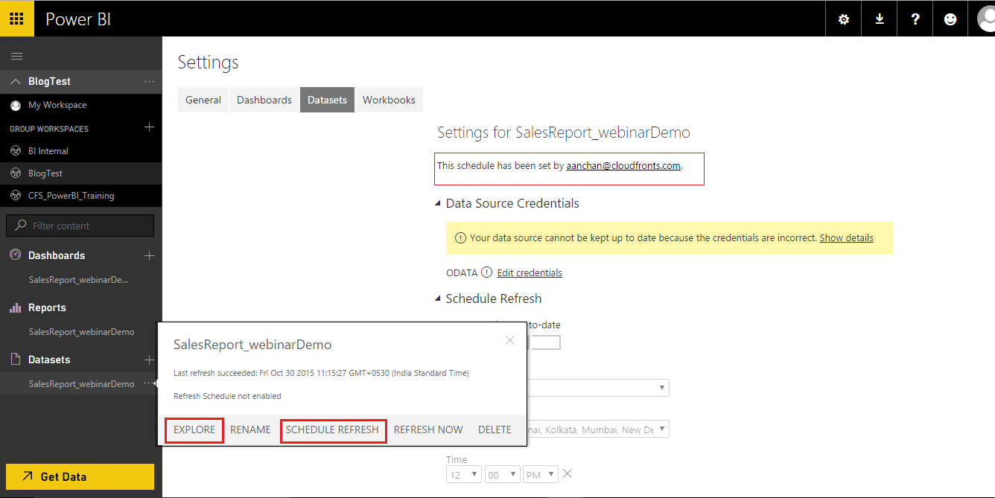Close the SalesReport_webinarDemo popup
Screen dimensions: 995x498
(510, 340)
